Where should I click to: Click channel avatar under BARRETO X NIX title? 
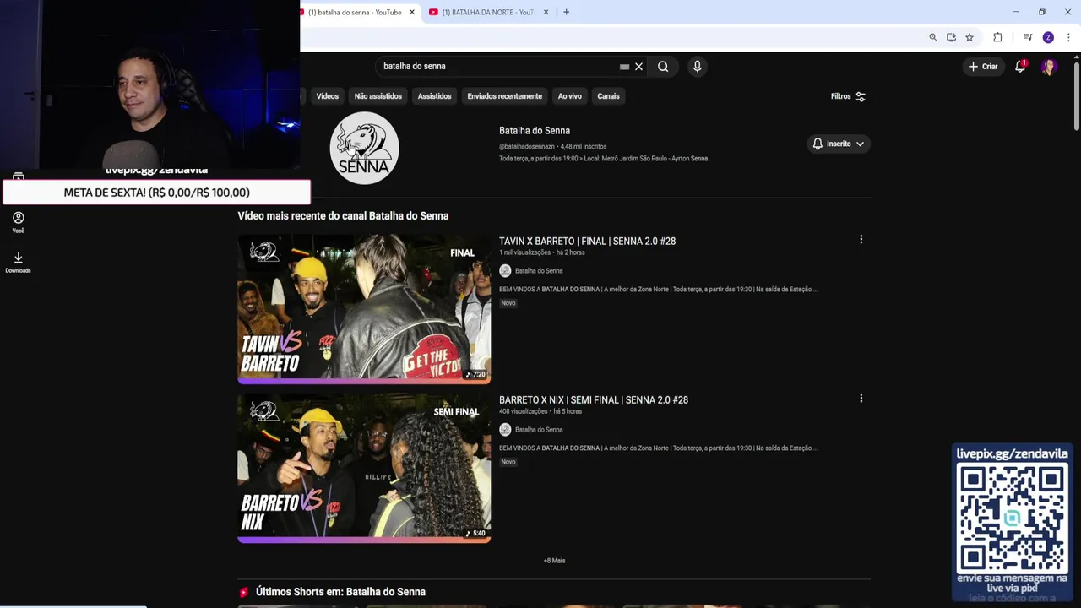pos(505,429)
